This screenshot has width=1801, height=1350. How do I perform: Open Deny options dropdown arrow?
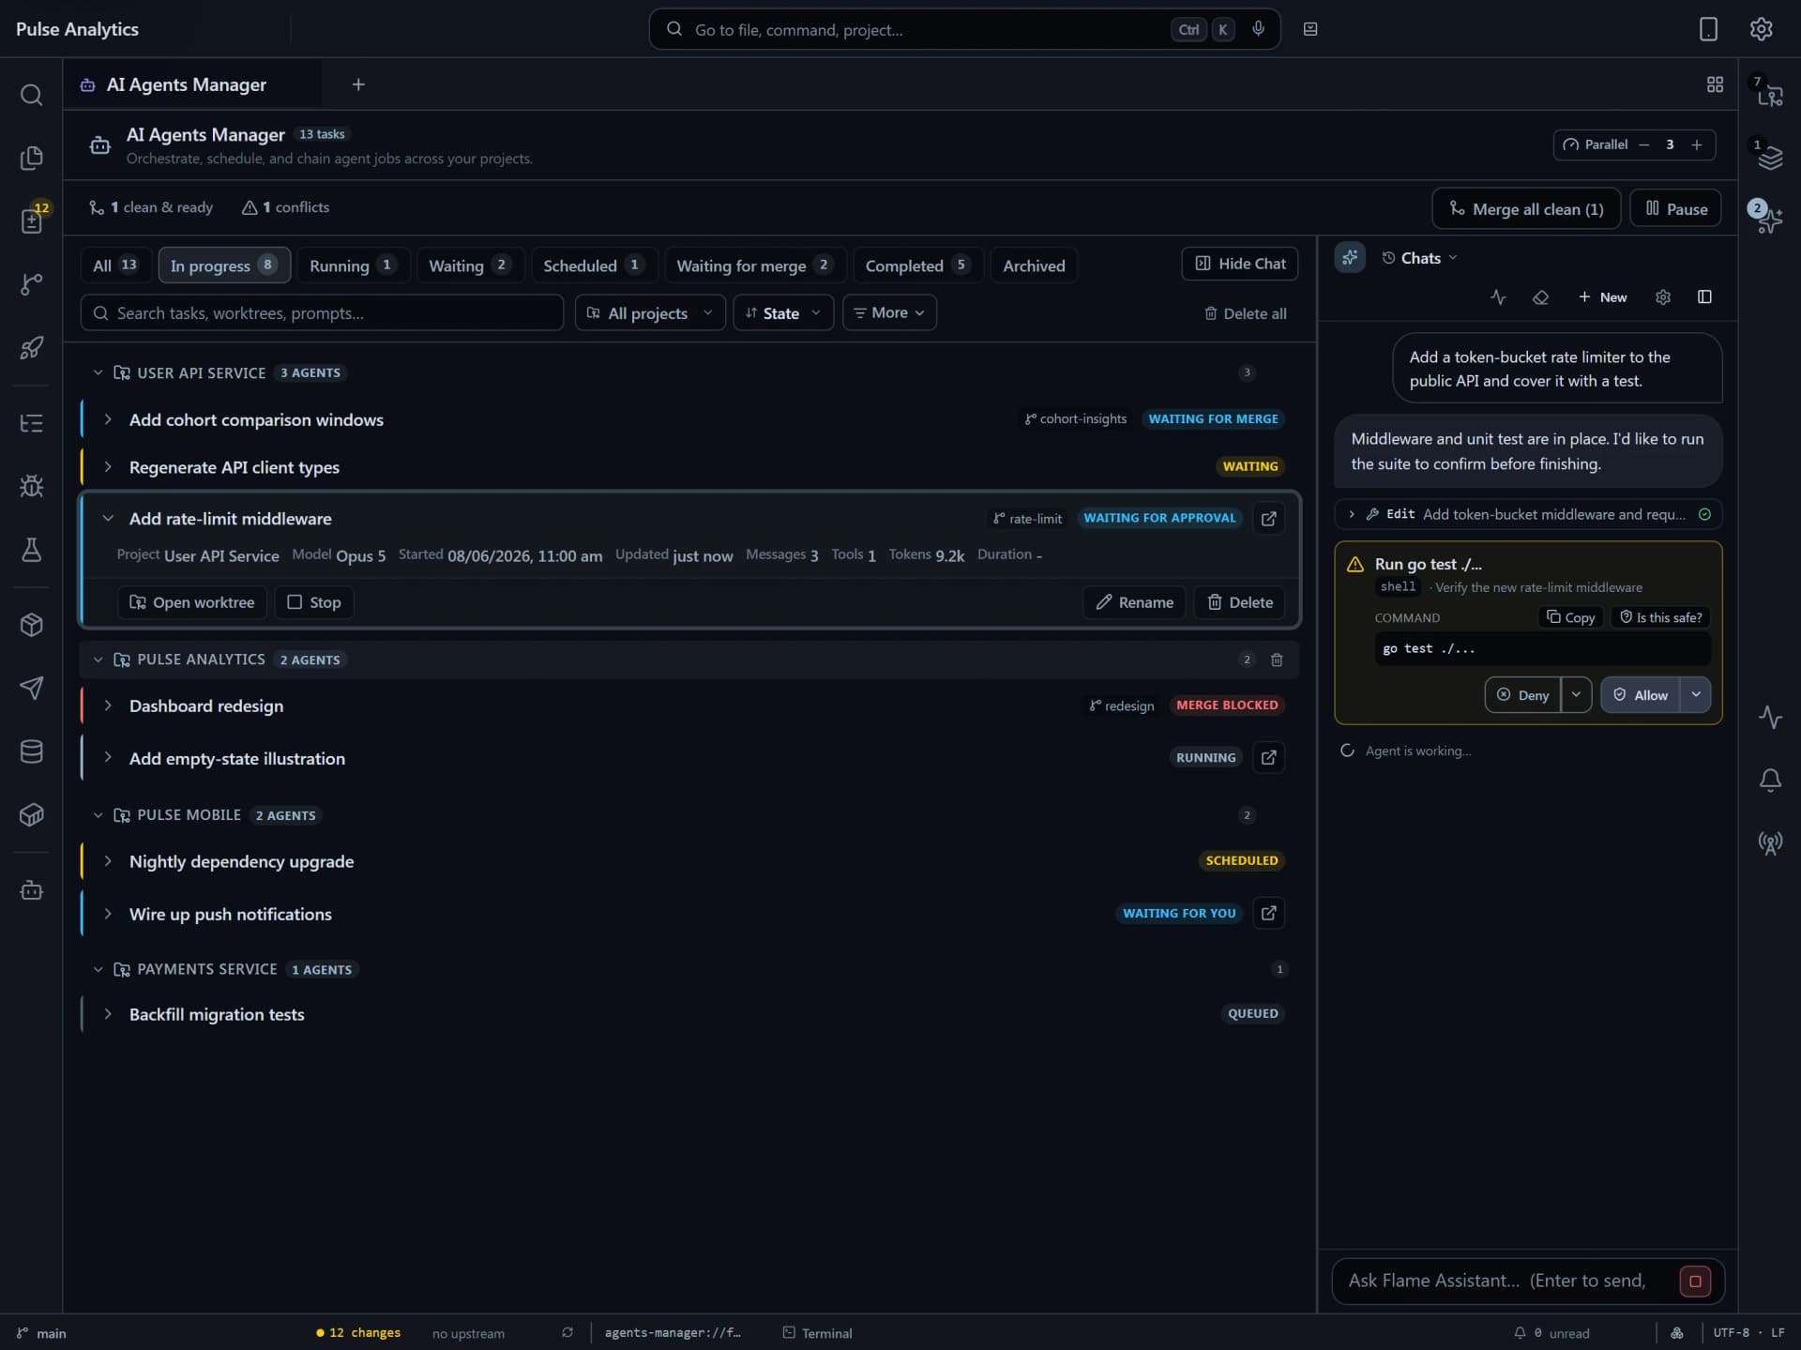point(1576,694)
